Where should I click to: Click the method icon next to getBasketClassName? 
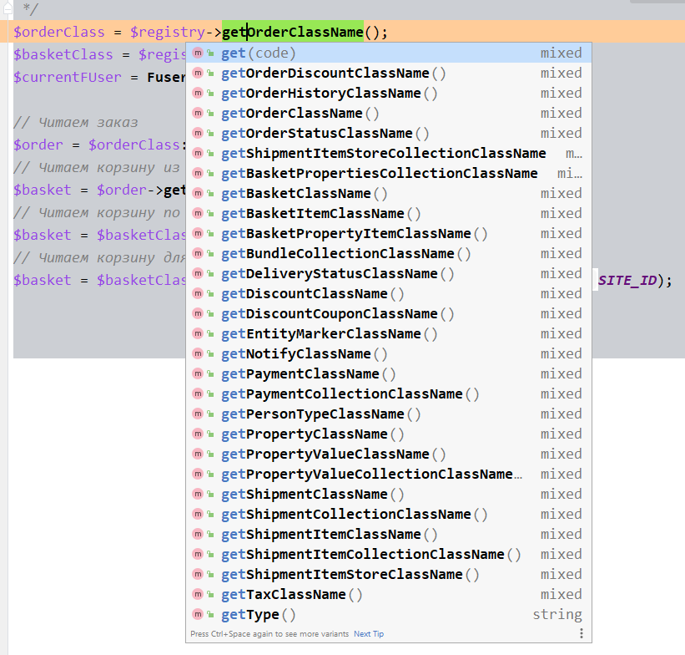[x=198, y=193]
